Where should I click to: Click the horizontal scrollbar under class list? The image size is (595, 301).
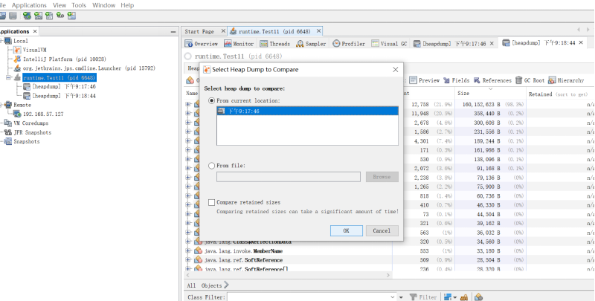point(289,275)
